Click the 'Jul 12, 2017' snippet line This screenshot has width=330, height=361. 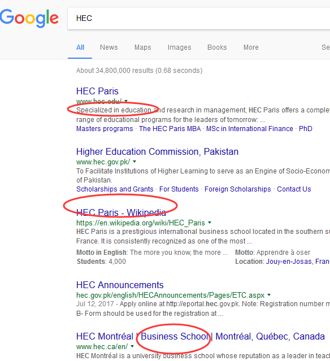coord(203,304)
